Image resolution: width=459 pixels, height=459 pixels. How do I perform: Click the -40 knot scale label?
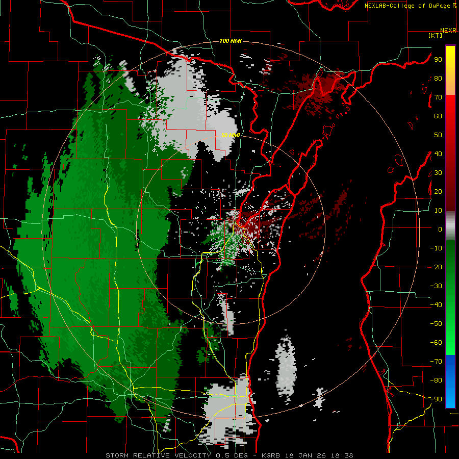[x=436, y=305]
